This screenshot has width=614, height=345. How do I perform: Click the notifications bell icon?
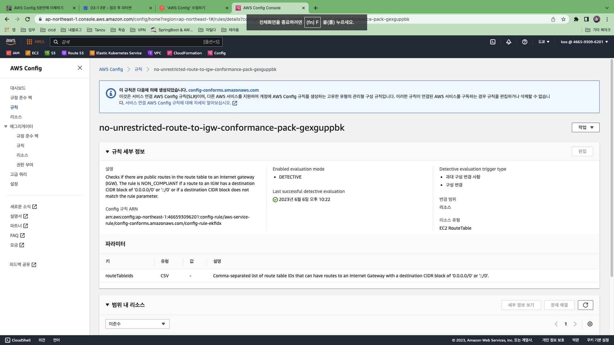coord(509,42)
